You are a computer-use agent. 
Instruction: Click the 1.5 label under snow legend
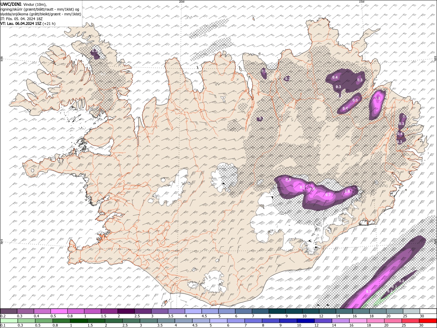[103, 316]
